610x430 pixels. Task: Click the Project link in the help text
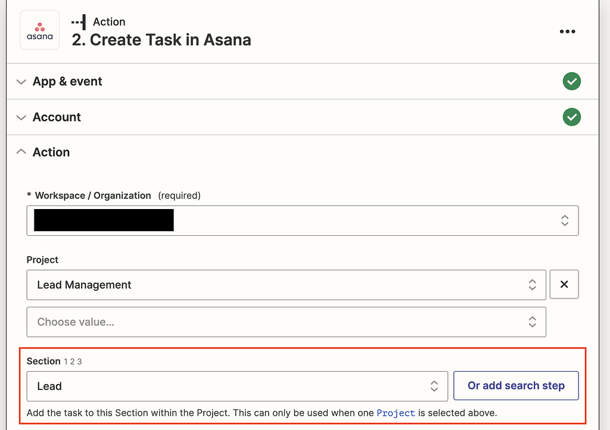tap(396, 413)
